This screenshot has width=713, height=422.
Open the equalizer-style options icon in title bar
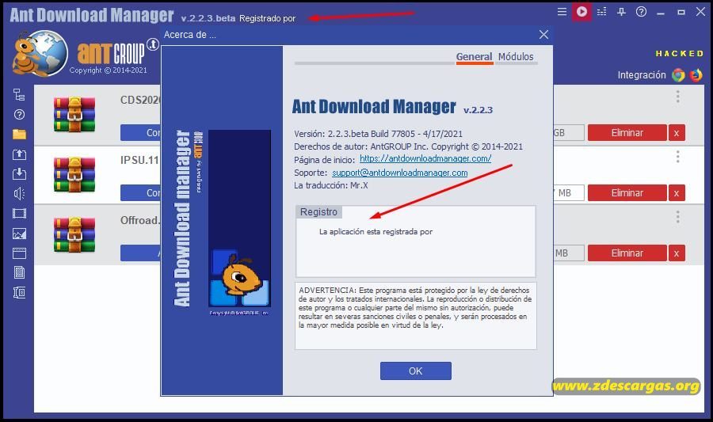tap(601, 12)
